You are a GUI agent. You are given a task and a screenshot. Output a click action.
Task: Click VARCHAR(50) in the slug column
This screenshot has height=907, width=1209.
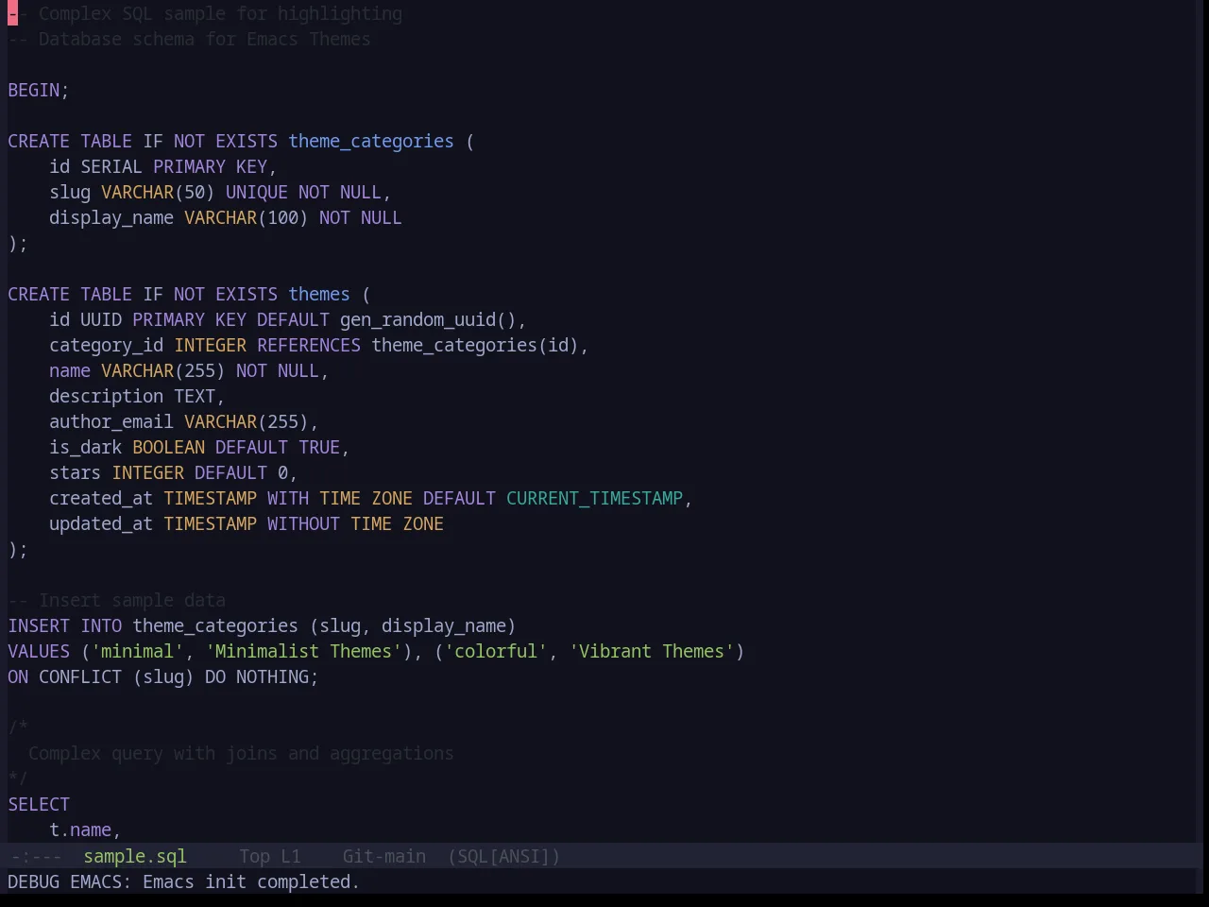(x=158, y=192)
